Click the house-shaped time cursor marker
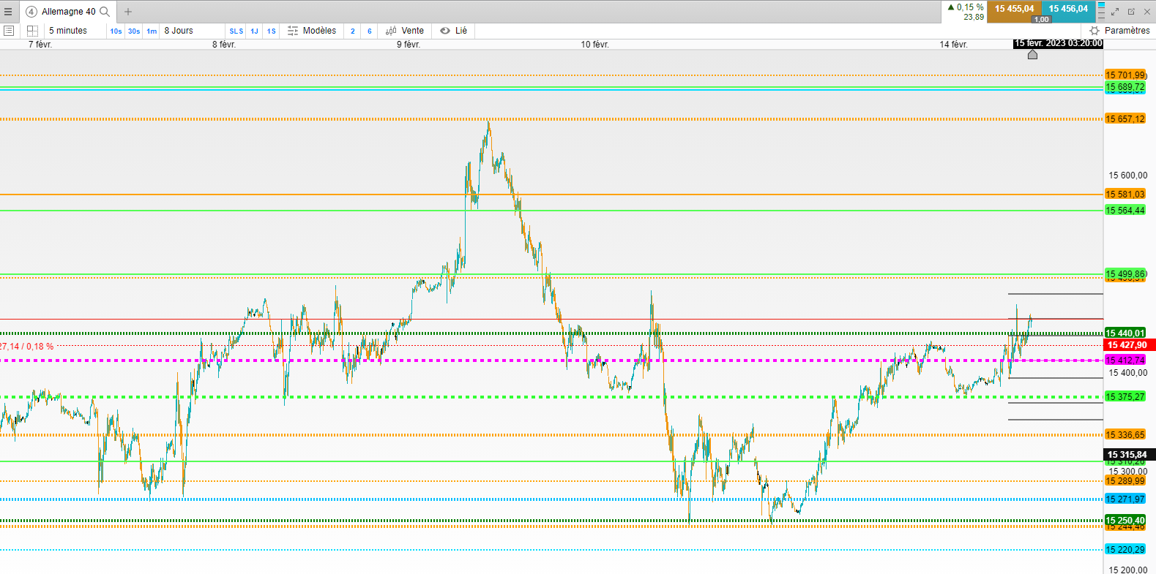Screen dimensions: 1156x574 [1032, 54]
